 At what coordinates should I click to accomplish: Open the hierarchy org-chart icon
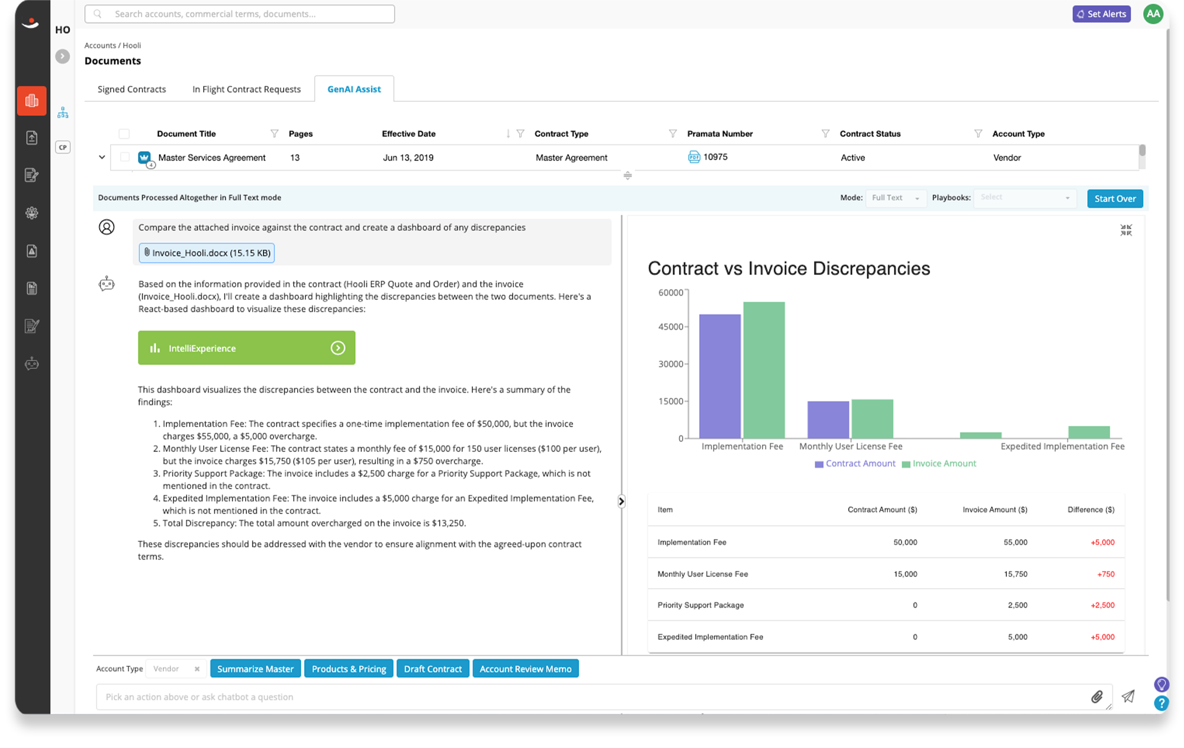pyautogui.click(x=63, y=113)
